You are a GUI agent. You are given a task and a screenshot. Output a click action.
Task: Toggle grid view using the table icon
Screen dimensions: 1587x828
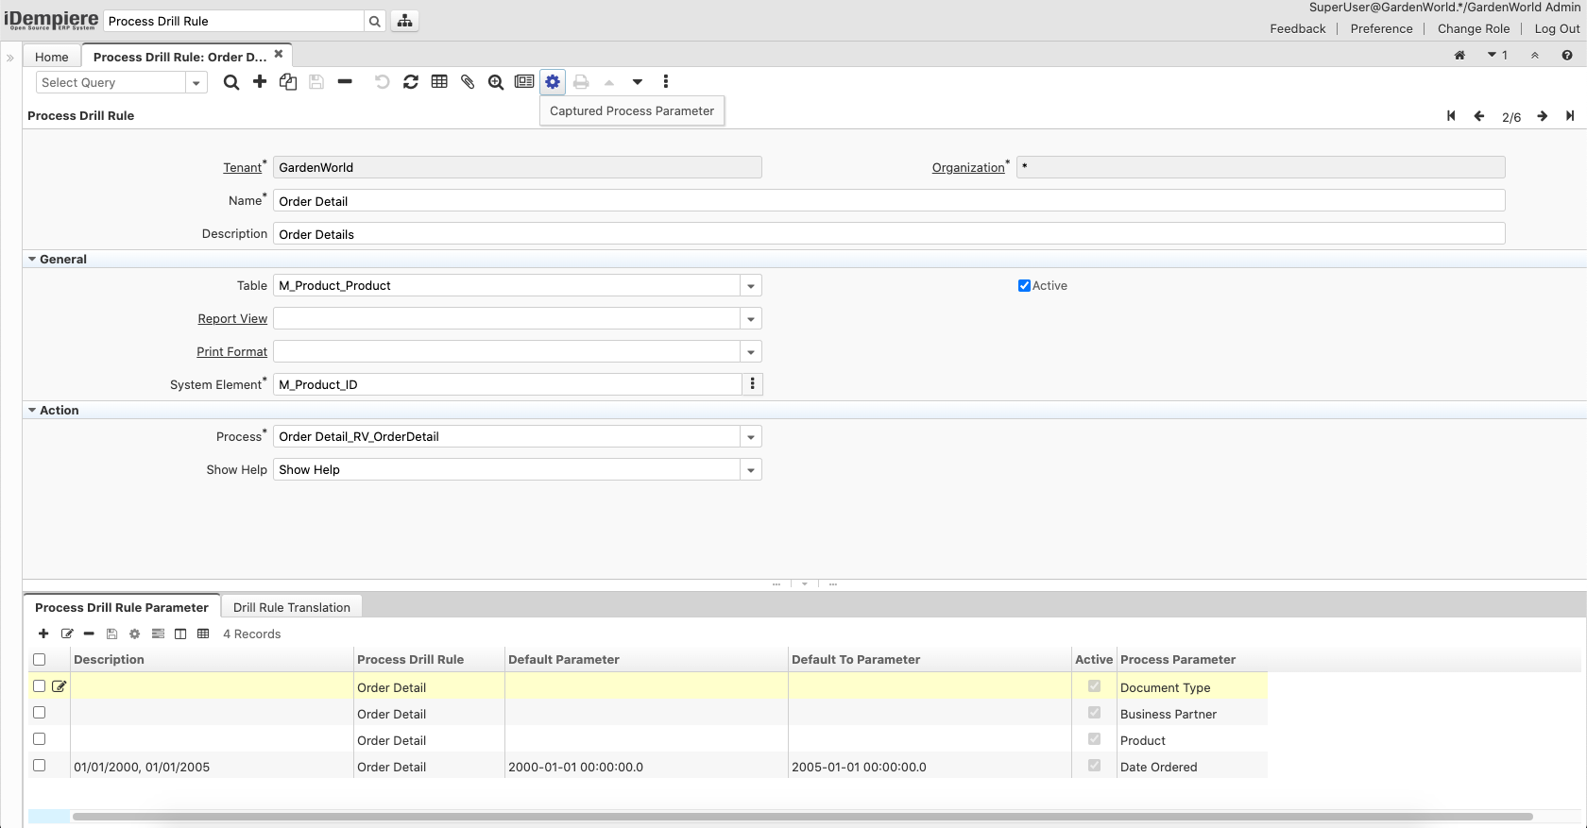[439, 82]
